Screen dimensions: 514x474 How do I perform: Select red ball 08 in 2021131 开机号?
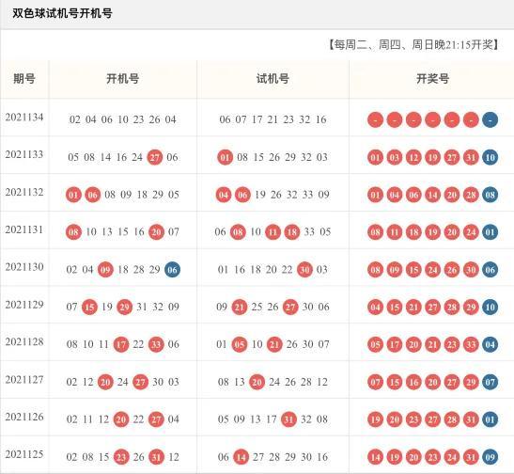(x=73, y=232)
